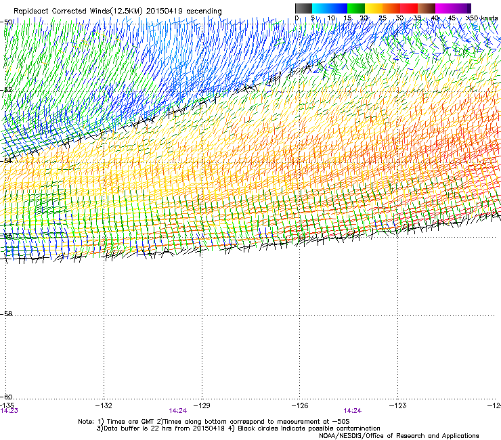501x440 pixels.
Task: Pick the orange 25–30 knots legend color
Action: point(391,8)
